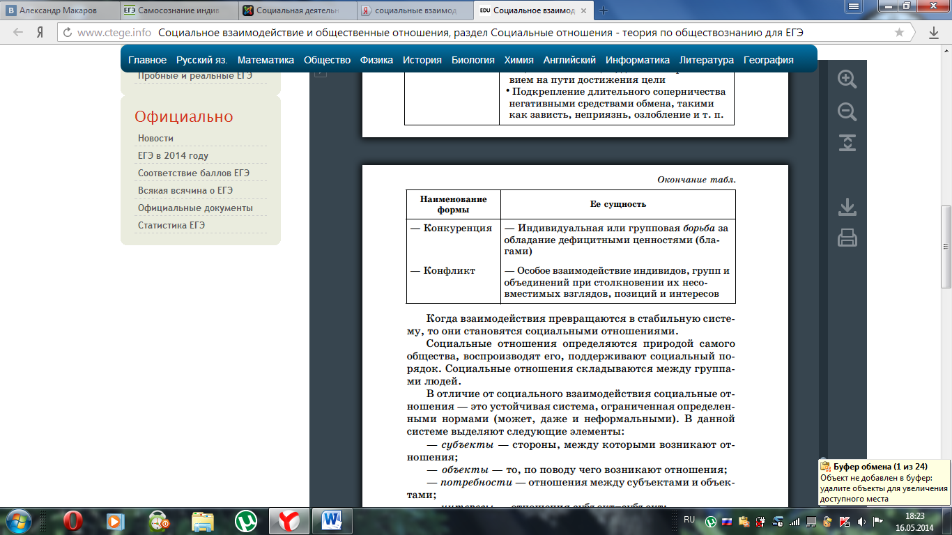Switch to the 'Социальная деятельн' tab
This screenshot has width=952, height=535.
pos(297,10)
